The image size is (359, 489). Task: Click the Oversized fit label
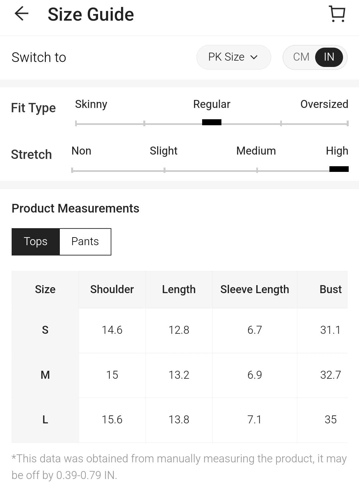tap(324, 104)
